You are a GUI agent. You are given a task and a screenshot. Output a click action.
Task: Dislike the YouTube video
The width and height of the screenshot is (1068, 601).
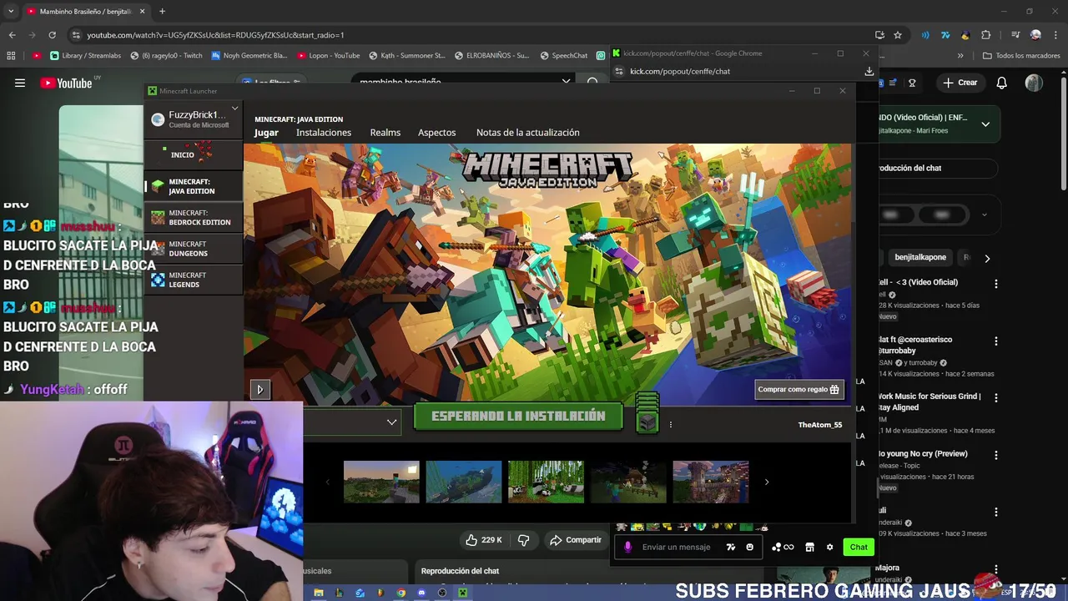(x=524, y=540)
